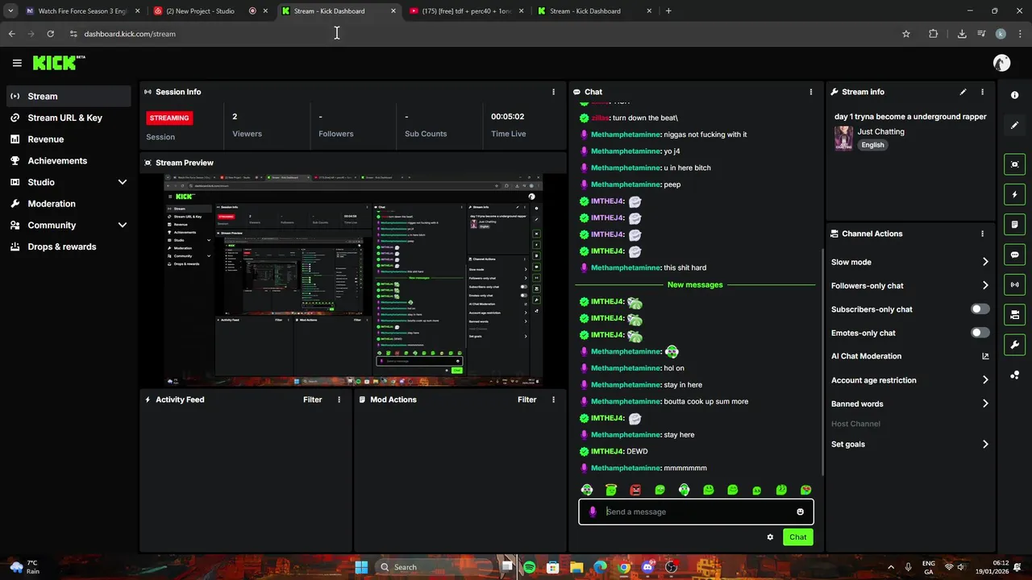Click the Kick logo
This screenshot has height=580, width=1032.
[x=59, y=63]
